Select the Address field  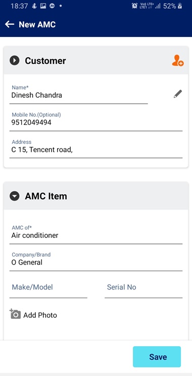(96, 148)
